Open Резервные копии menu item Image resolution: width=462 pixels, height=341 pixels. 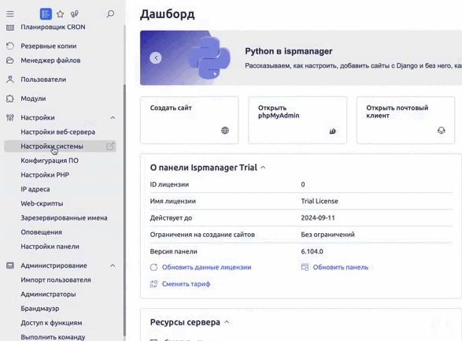coord(49,46)
